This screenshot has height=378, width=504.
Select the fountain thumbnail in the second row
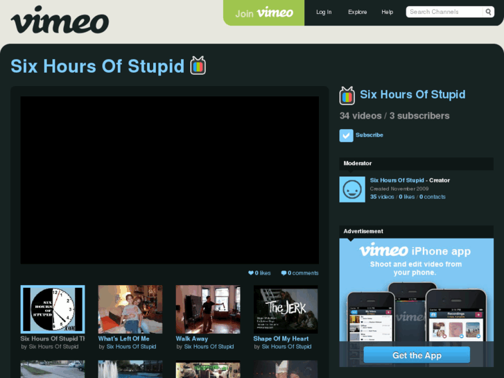[130, 369]
